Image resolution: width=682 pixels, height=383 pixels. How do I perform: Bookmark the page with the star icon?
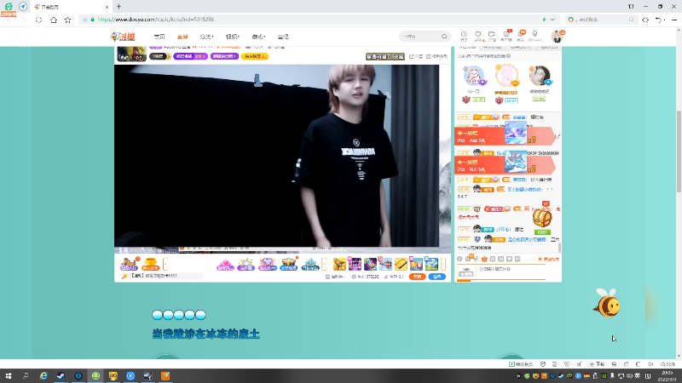click(67, 20)
